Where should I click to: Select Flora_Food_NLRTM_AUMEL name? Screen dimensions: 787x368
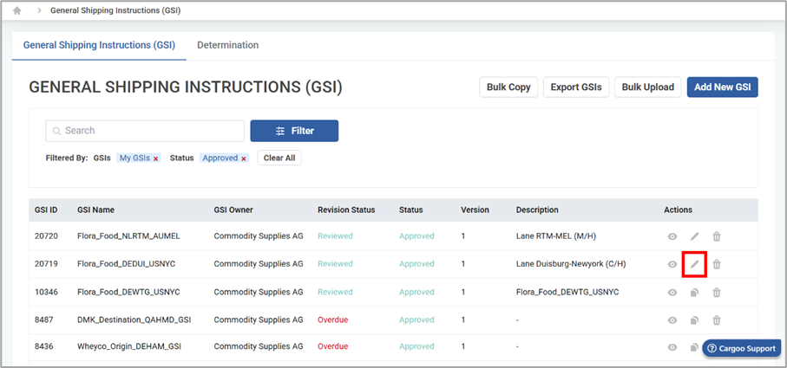(x=128, y=236)
